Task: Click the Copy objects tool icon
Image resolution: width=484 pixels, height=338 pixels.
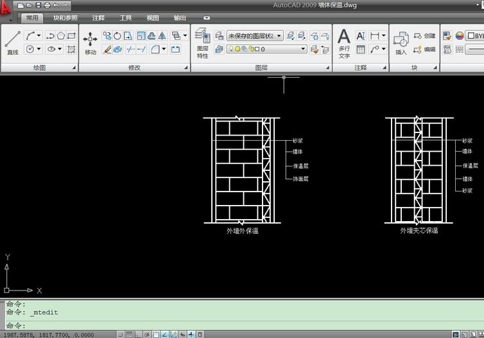Action: pos(107,36)
